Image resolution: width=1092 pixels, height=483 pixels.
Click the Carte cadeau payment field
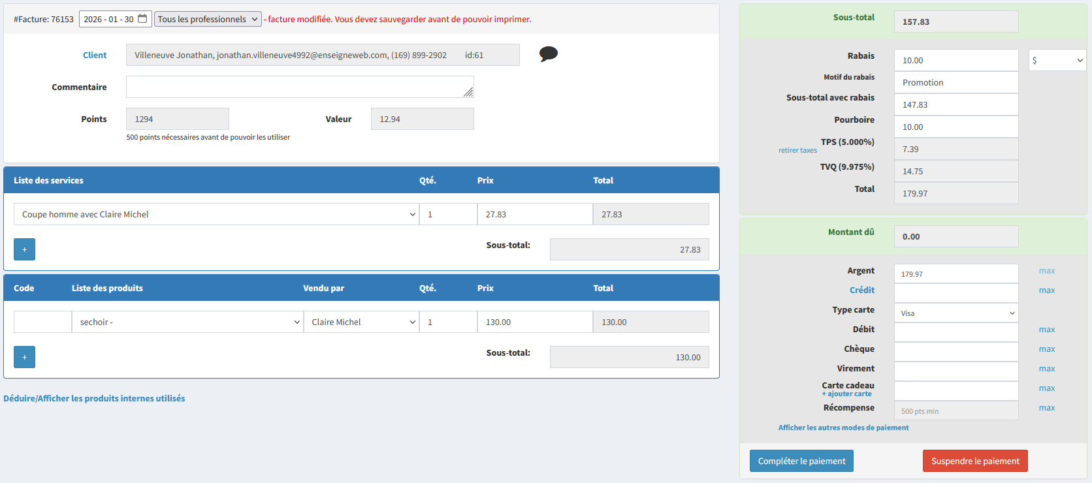(x=956, y=391)
